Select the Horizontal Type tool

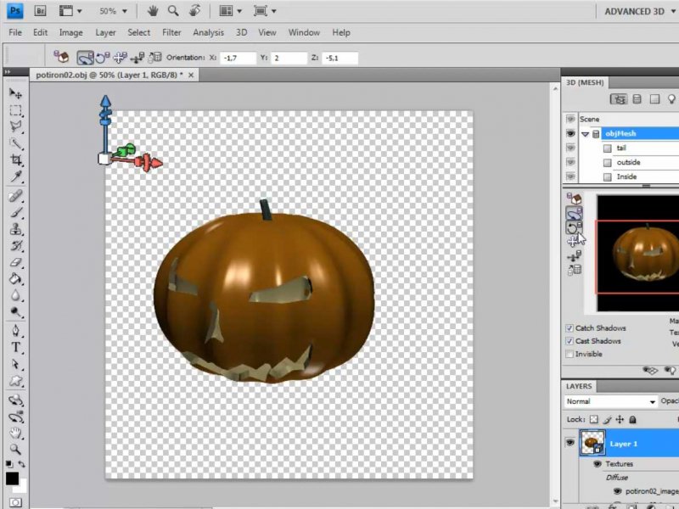[15, 348]
